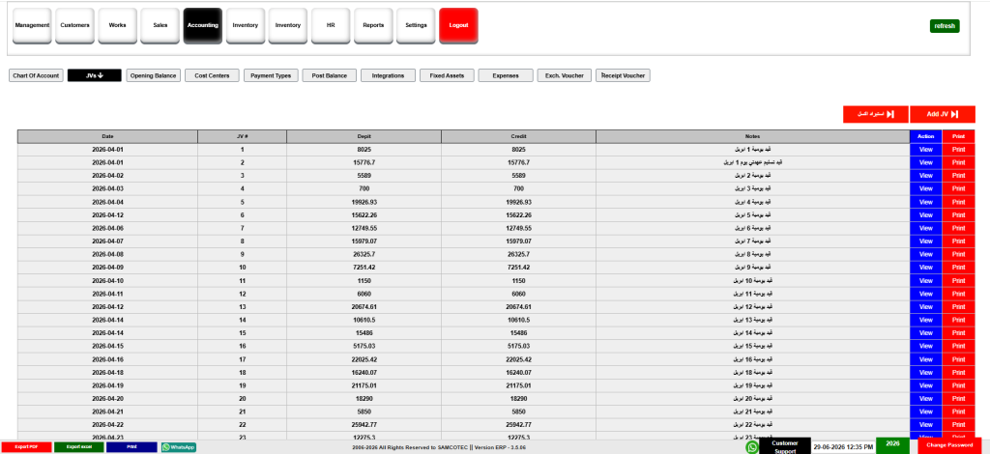990x454 pixels.
Task: Click the red Logout button
Action: click(458, 26)
